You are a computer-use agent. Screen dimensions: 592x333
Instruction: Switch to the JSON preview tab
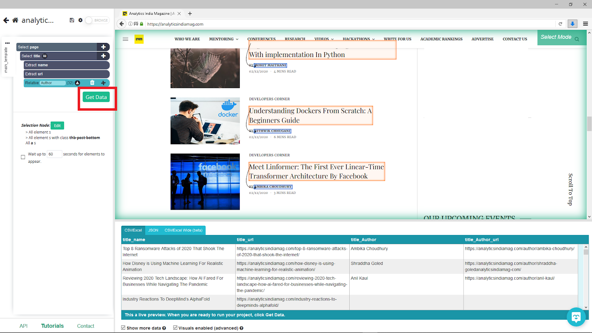pyautogui.click(x=153, y=230)
